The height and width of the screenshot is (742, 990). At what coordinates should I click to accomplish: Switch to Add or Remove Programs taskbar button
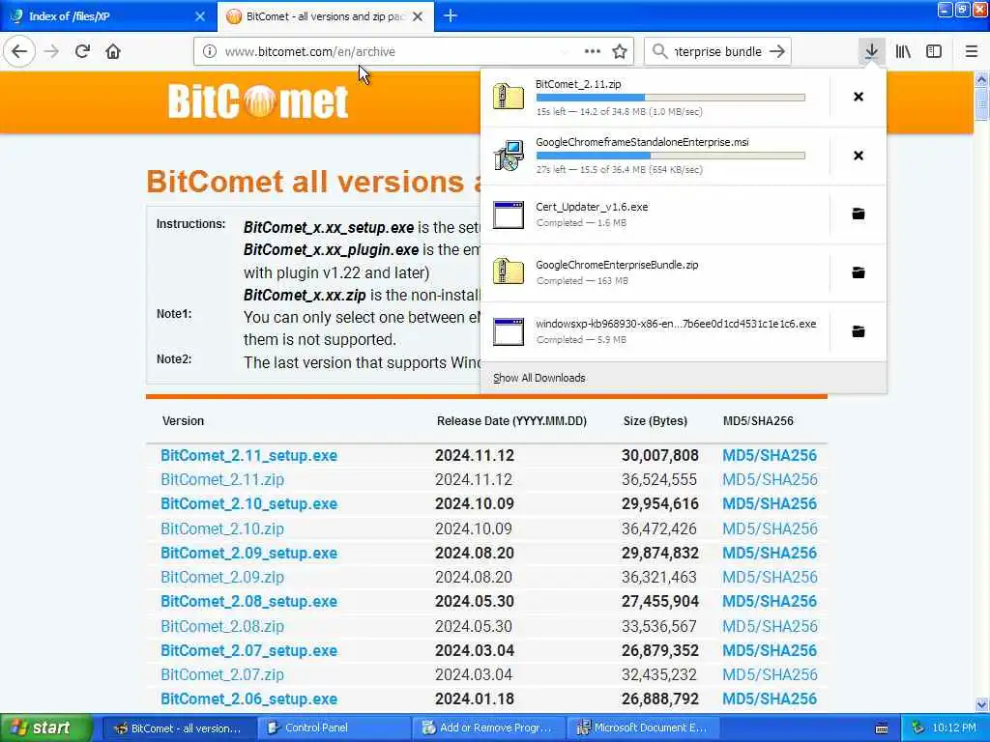488,728
